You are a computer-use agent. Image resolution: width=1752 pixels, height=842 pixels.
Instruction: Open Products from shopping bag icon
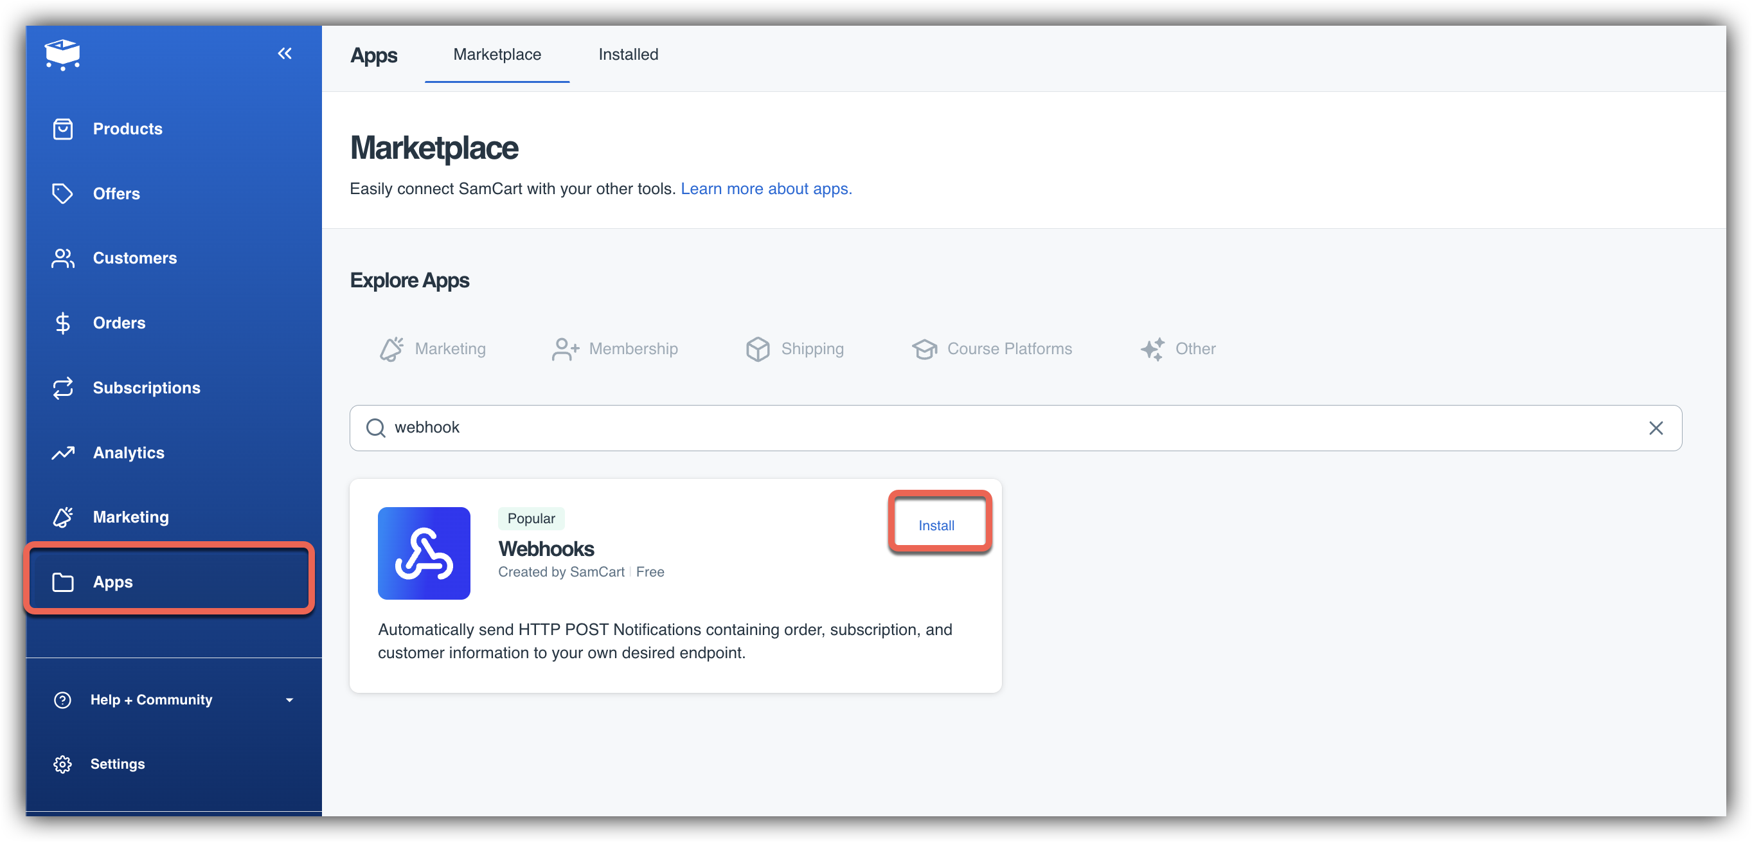[62, 129]
